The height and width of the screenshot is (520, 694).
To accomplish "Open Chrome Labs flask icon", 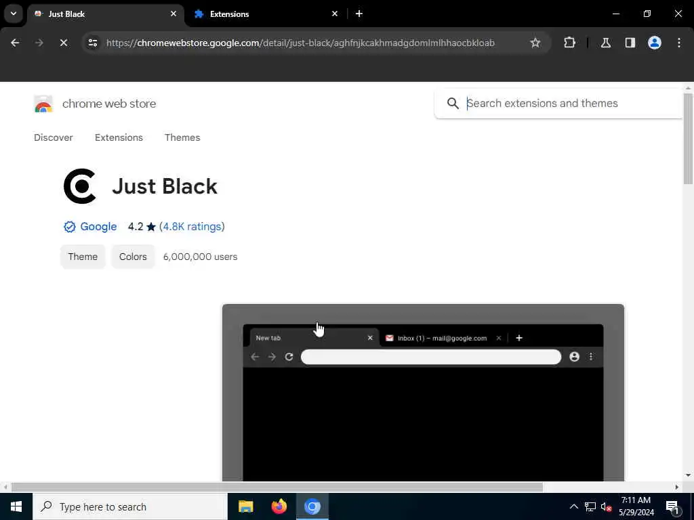I will point(605,43).
